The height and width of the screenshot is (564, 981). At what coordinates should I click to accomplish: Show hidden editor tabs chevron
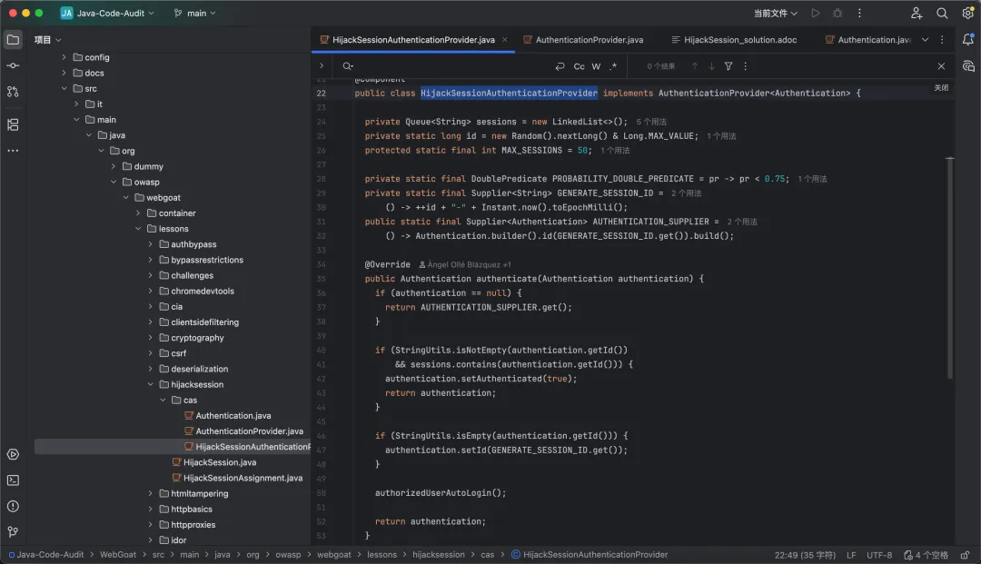click(925, 39)
